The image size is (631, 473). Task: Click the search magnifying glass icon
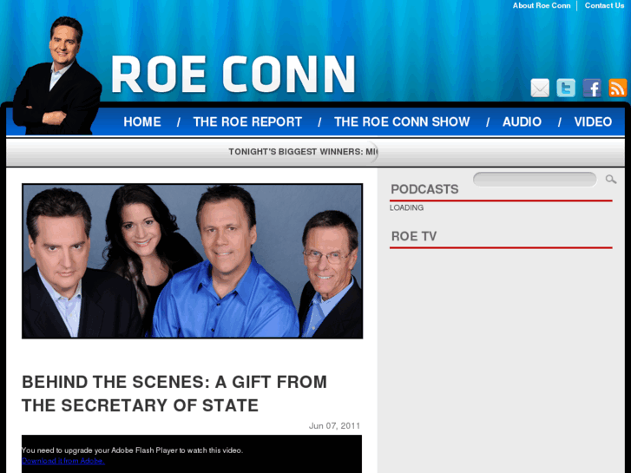611,179
